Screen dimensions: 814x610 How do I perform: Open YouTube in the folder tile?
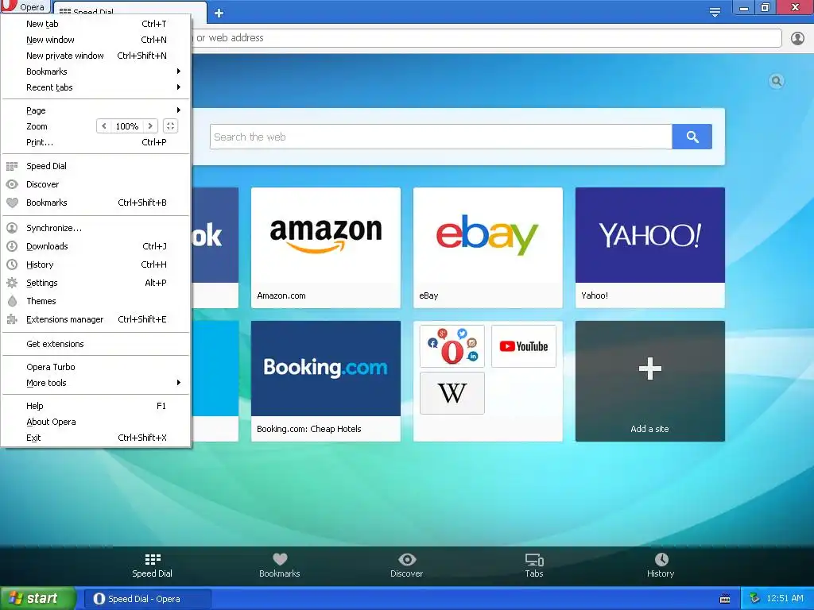(524, 346)
